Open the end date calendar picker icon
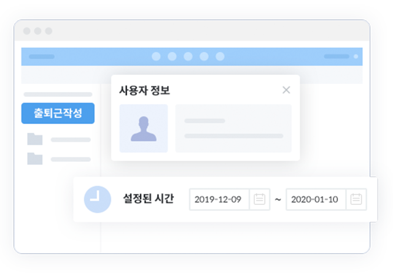Image resolution: width=393 pixels, height=276 pixels. [356, 199]
